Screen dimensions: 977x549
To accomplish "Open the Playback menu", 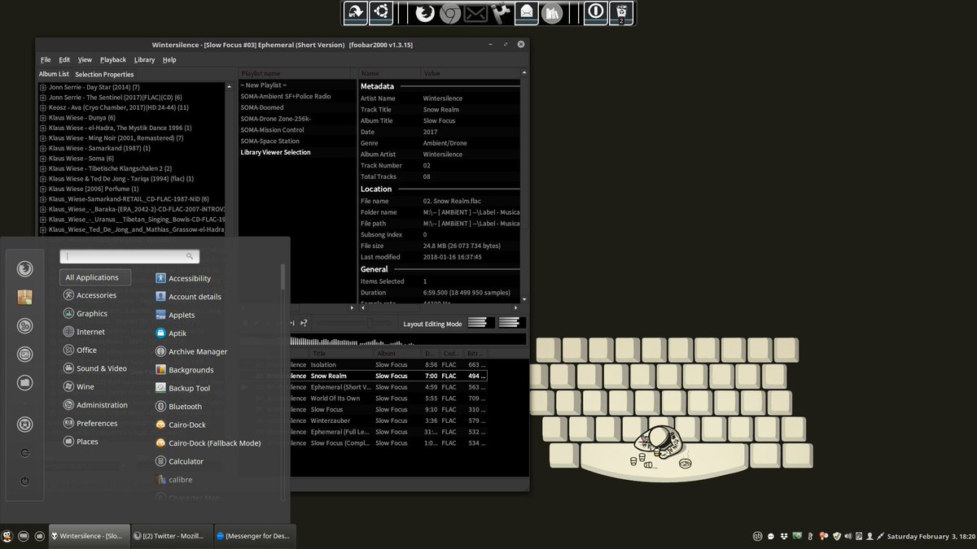I will pyautogui.click(x=113, y=59).
